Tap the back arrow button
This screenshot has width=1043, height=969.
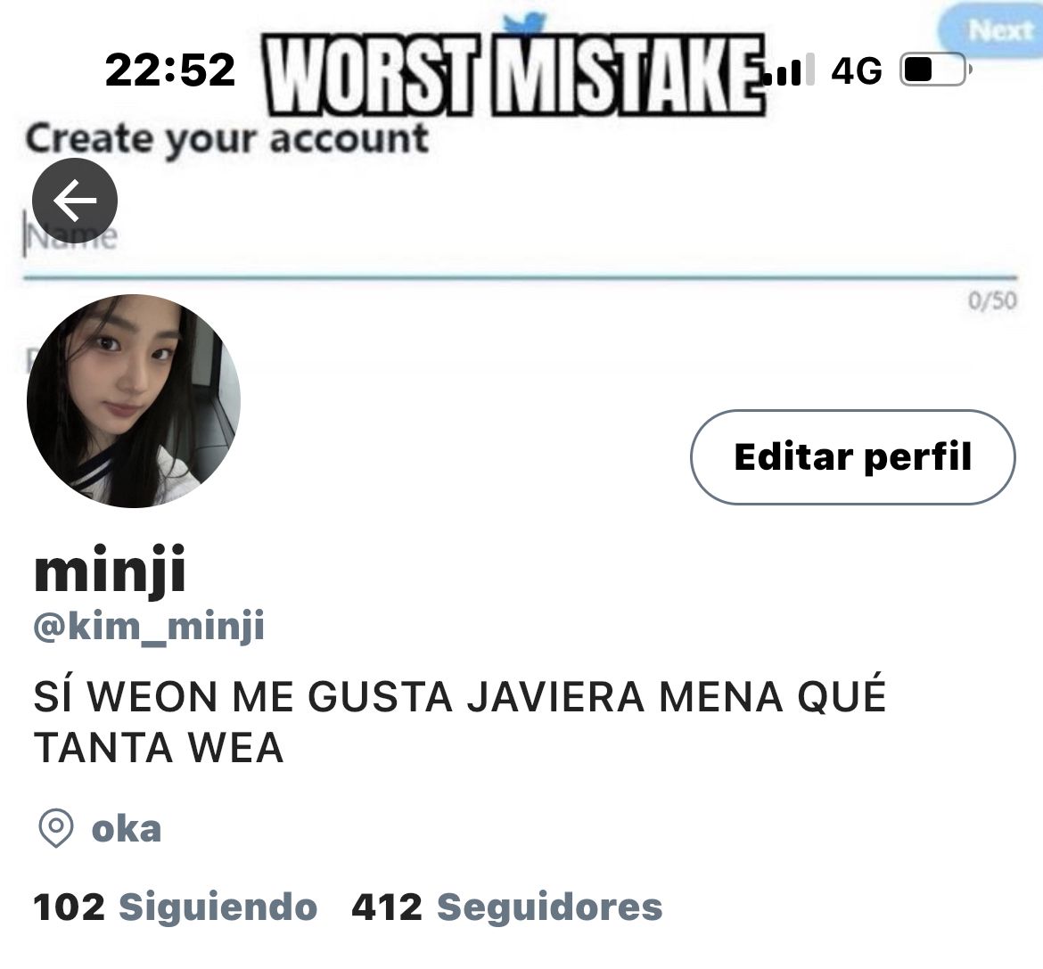[x=75, y=201]
